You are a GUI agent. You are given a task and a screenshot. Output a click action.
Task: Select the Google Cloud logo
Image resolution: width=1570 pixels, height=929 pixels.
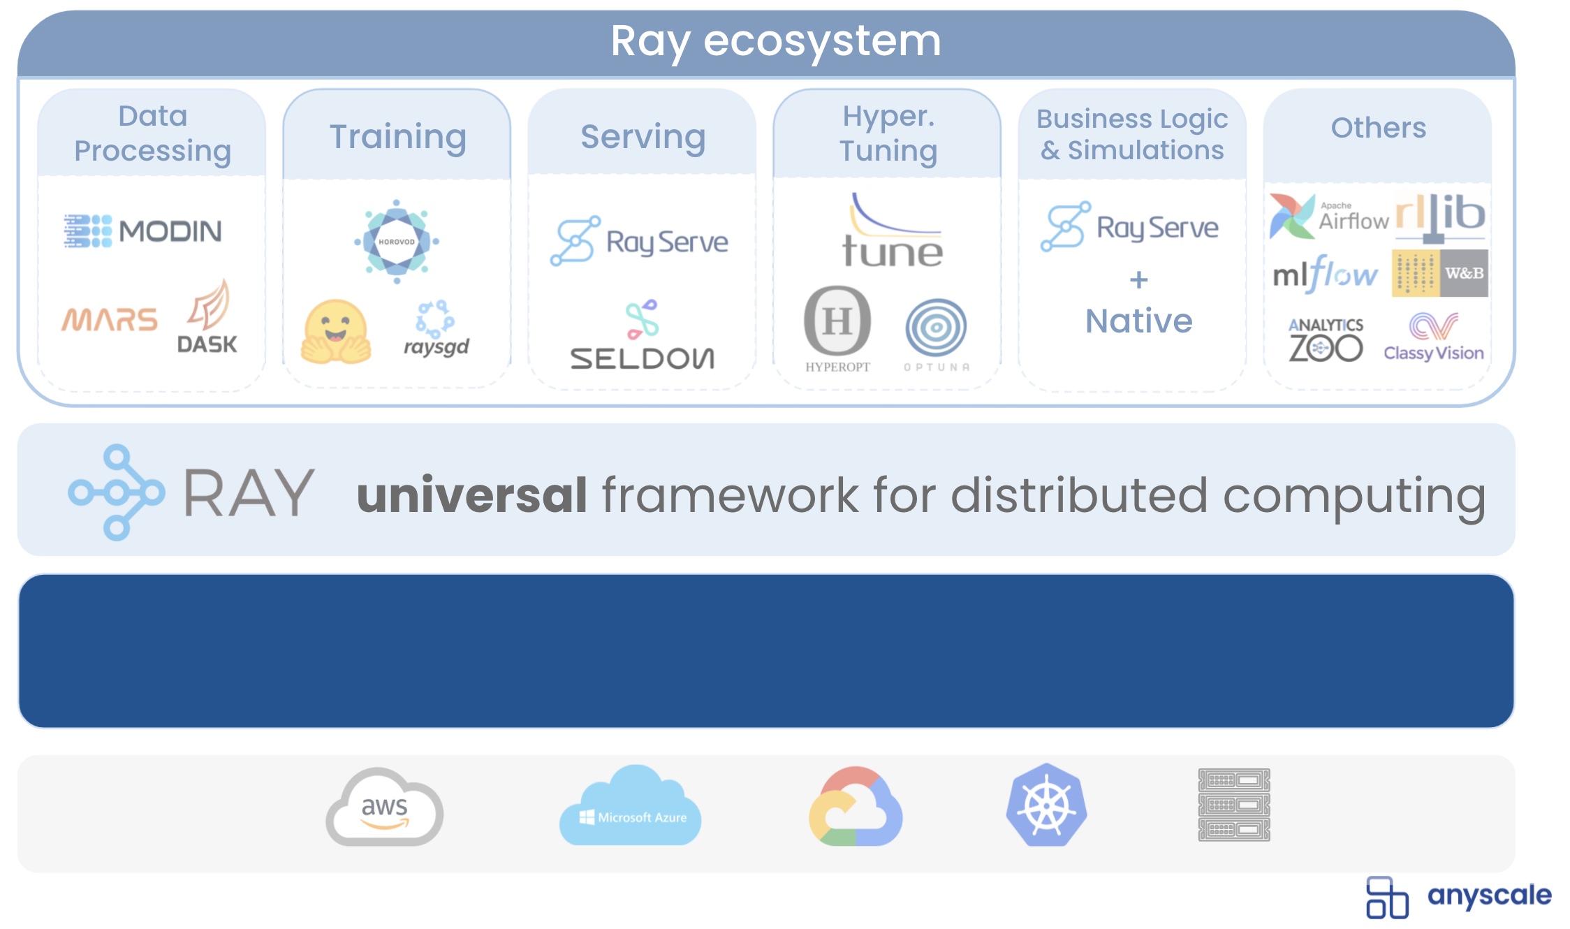point(856,806)
